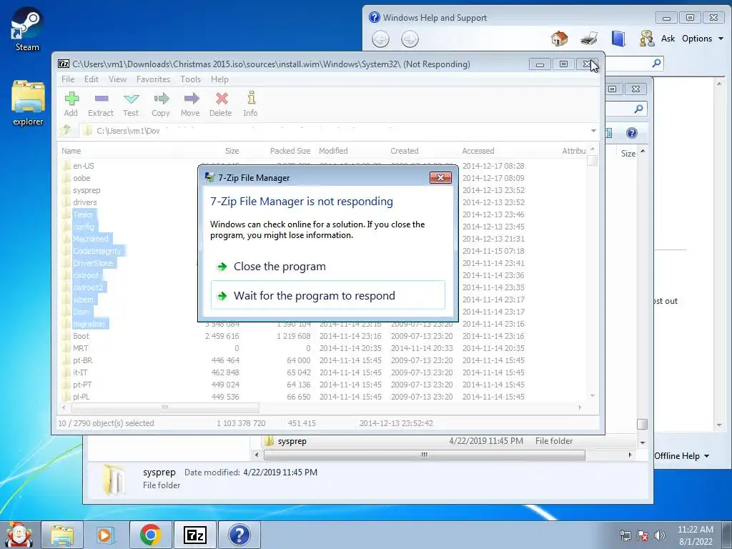Click the taskbar clock showing 11:22 AM
Image resolution: width=732 pixels, height=549 pixels.
point(696,535)
